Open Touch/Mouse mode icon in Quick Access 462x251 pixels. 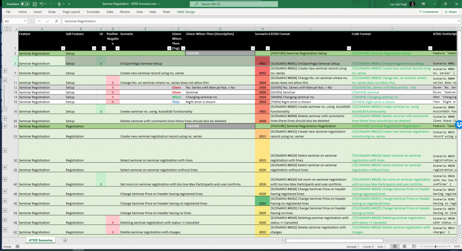pyautogui.click(x=59, y=4)
